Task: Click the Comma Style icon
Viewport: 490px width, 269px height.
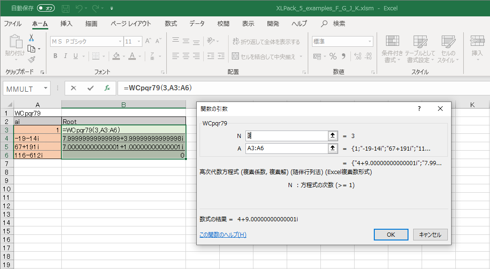Action: tap(343, 57)
